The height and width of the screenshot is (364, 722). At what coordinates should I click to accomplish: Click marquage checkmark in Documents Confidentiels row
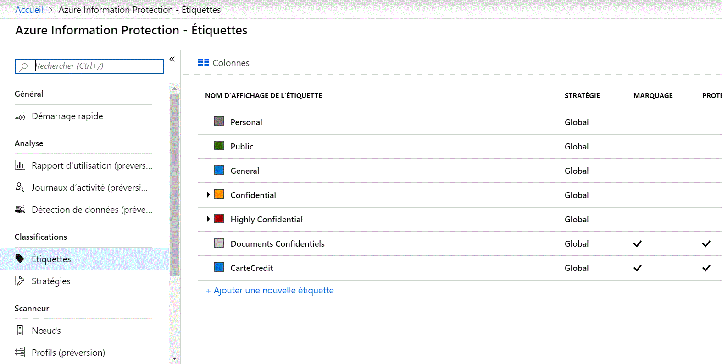pos(638,243)
